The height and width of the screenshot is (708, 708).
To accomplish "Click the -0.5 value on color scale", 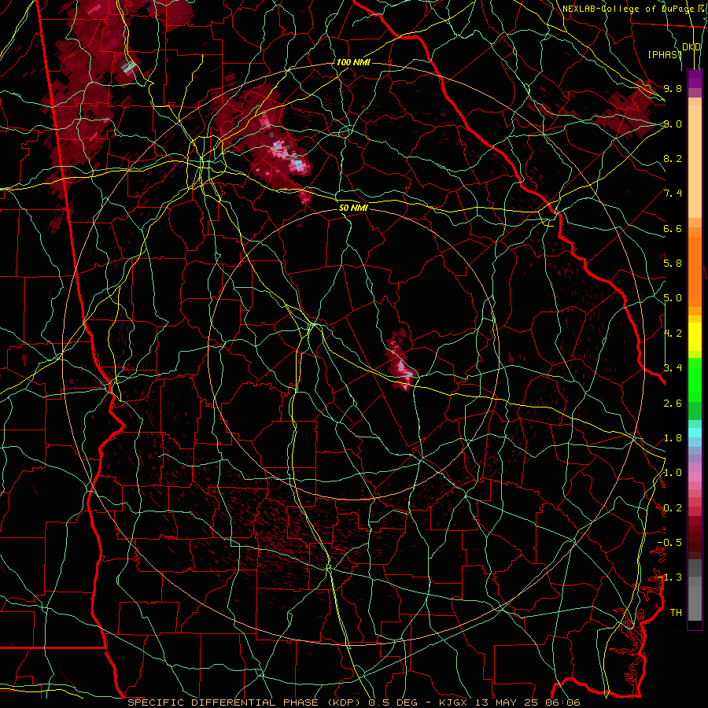I will coord(669,543).
